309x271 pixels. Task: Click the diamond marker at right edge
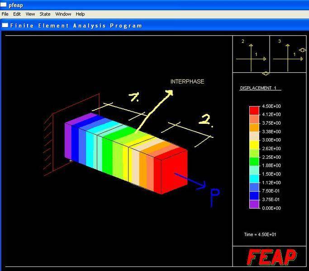303,50
